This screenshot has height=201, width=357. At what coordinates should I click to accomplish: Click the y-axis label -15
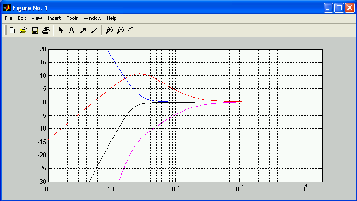click(x=42, y=142)
